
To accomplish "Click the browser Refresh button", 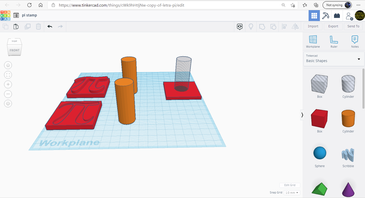I will click(x=29, y=5).
